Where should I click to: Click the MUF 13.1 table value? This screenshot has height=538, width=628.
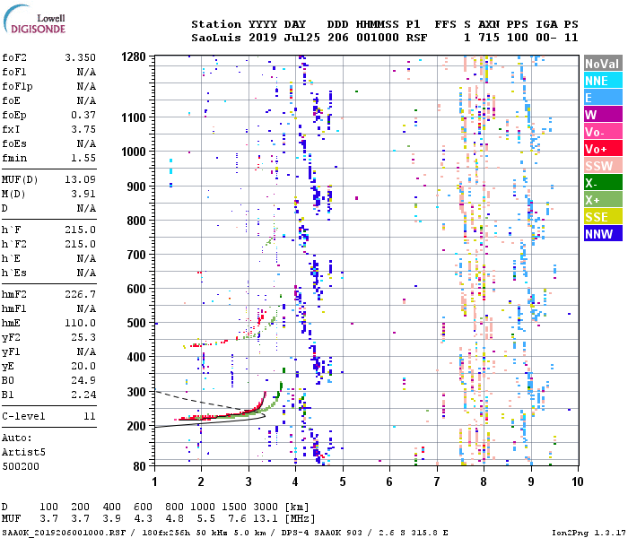pyautogui.click(x=266, y=519)
